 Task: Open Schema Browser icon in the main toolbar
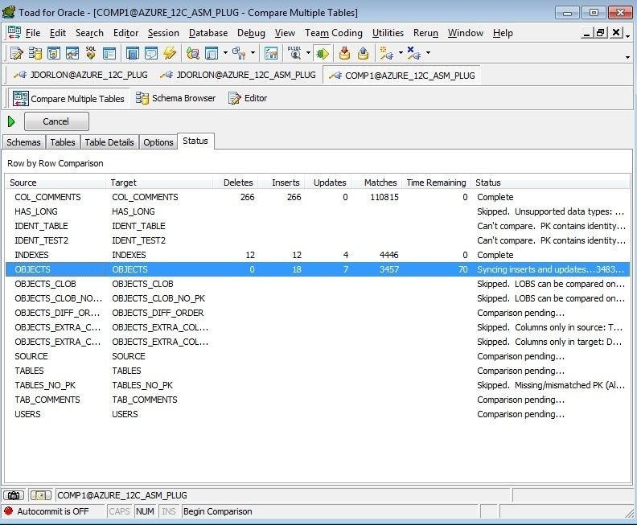pos(35,53)
